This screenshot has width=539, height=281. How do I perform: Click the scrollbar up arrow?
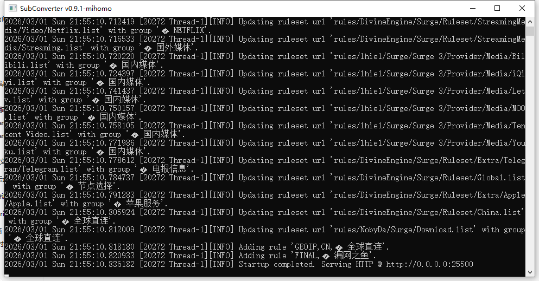coord(530,21)
